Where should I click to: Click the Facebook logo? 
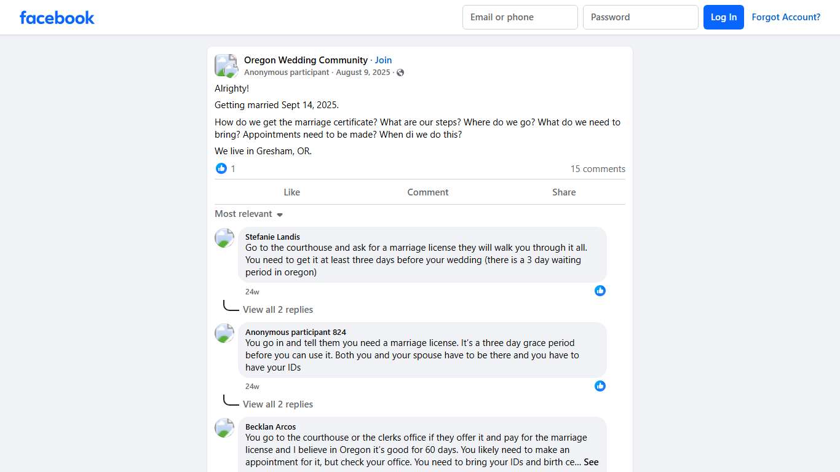57,17
